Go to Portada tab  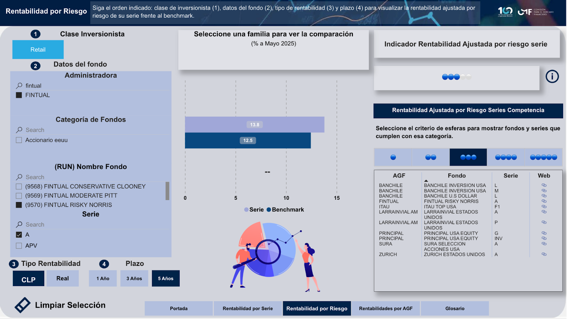pos(179,308)
